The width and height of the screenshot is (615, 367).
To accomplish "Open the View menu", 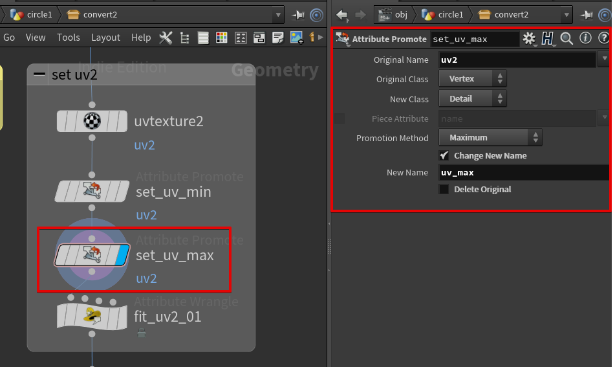I will coord(36,38).
